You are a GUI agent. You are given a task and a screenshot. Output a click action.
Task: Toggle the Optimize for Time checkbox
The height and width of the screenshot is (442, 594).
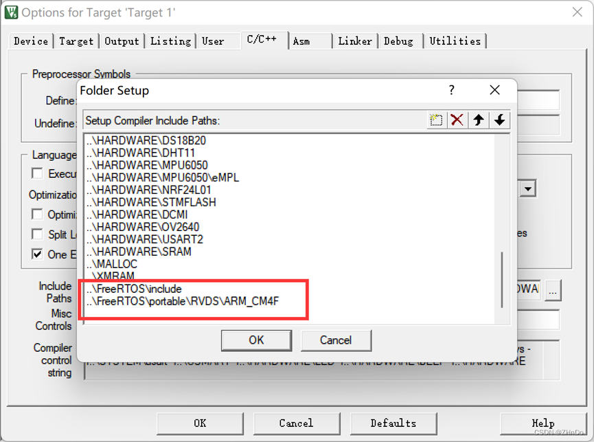(37, 214)
